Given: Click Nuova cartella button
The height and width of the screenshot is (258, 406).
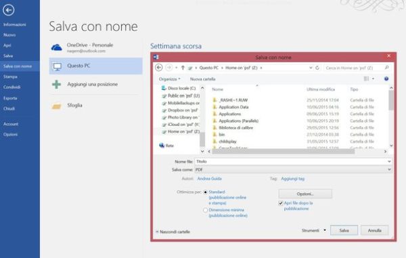Looking at the screenshot, I should 203,79.
